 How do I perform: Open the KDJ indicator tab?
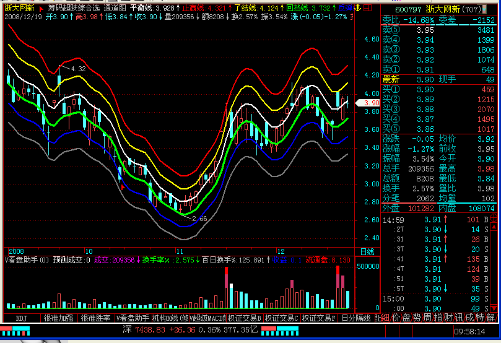pos(22,318)
